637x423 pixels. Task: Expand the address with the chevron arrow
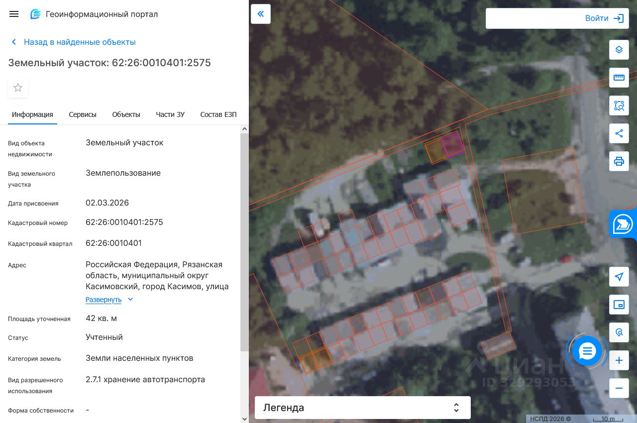[130, 300]
